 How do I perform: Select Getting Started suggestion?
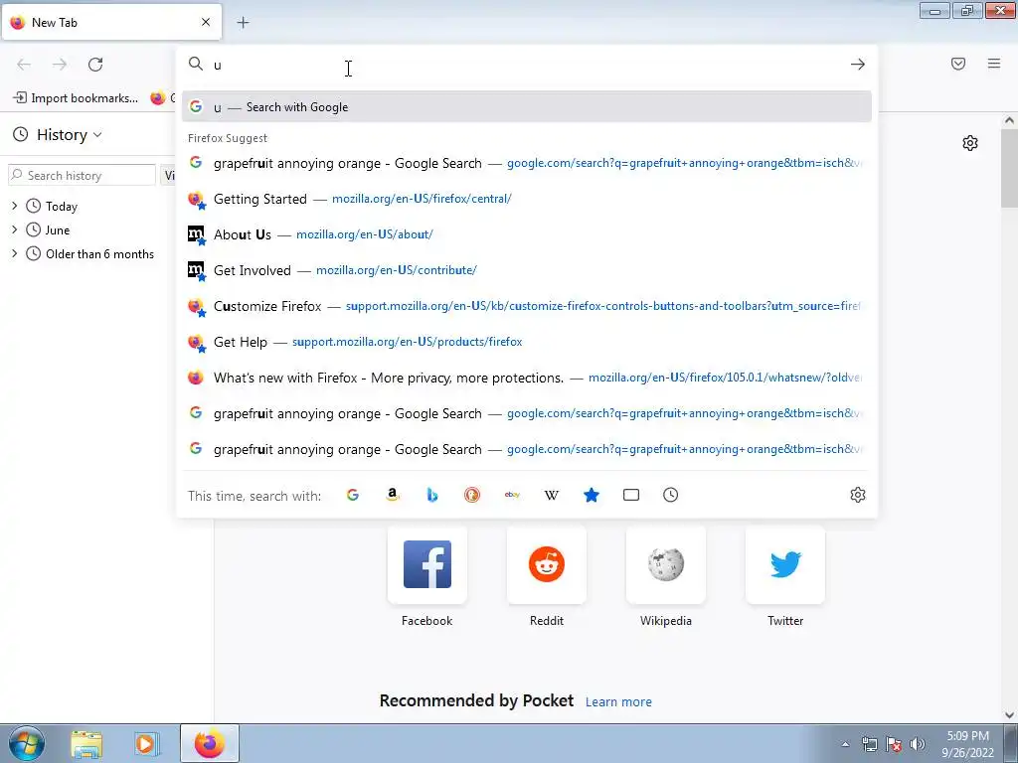pos(527,199)
